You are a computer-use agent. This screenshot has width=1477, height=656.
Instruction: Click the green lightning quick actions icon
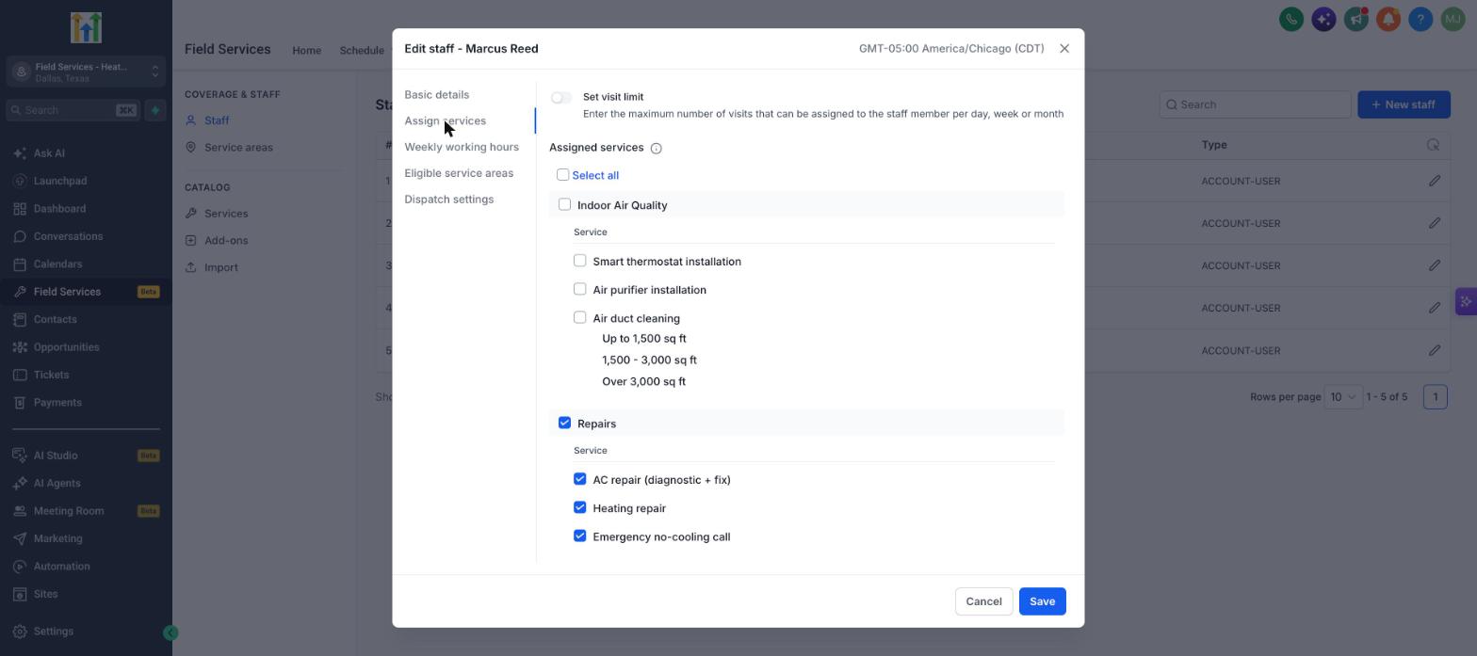pyautogui.click(x=155, y=110)
